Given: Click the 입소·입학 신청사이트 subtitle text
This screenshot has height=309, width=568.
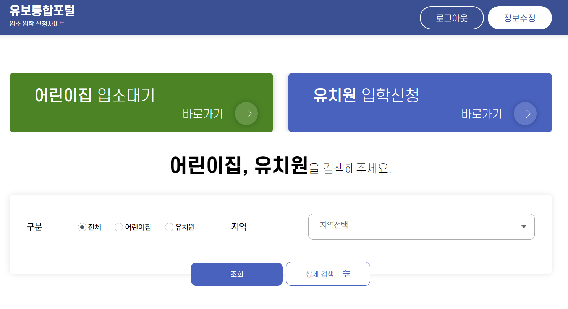Looking at the screenshot, I should (37, 24).
